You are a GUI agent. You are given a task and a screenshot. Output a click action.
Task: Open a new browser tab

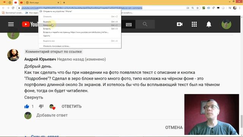[x=64, y=3]
